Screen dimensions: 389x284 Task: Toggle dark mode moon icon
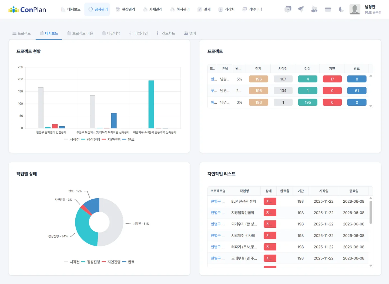[x=341, y=9]
